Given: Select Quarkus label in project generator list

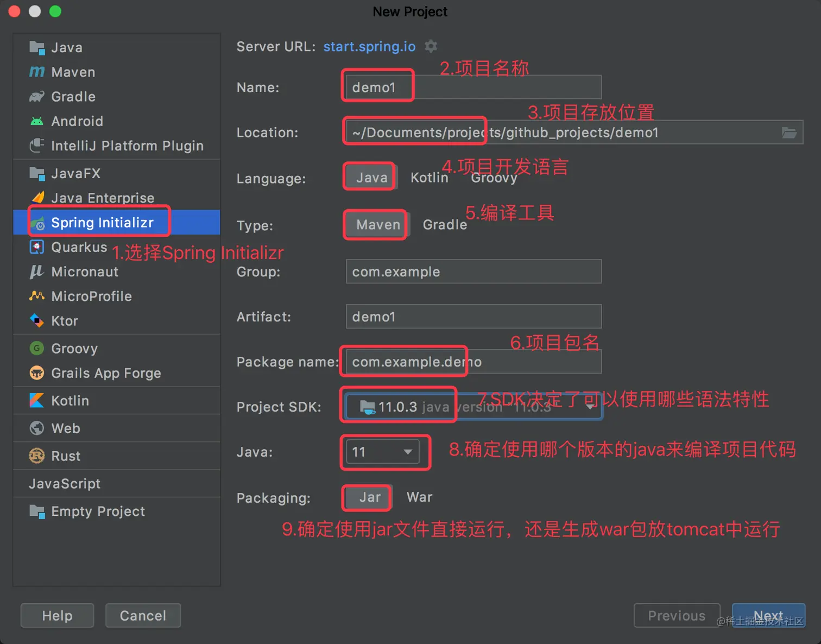Looking at the screenshot, I should click(79, 247).
